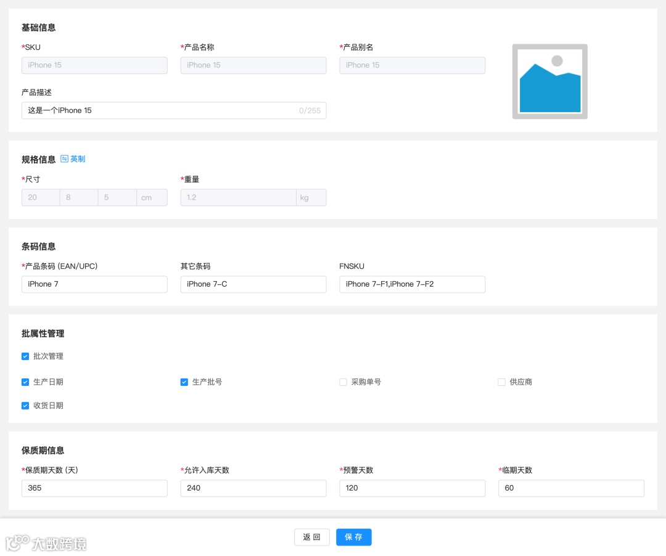Viewport: 666px width, 556px height.
Task: Edit the 其它条码 field
Action: coord(253,284)
